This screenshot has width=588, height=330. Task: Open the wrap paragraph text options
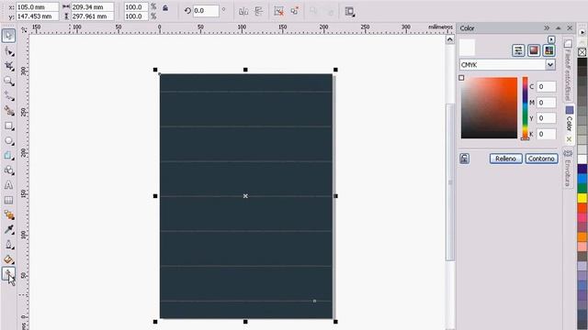[x=349, y=11]
